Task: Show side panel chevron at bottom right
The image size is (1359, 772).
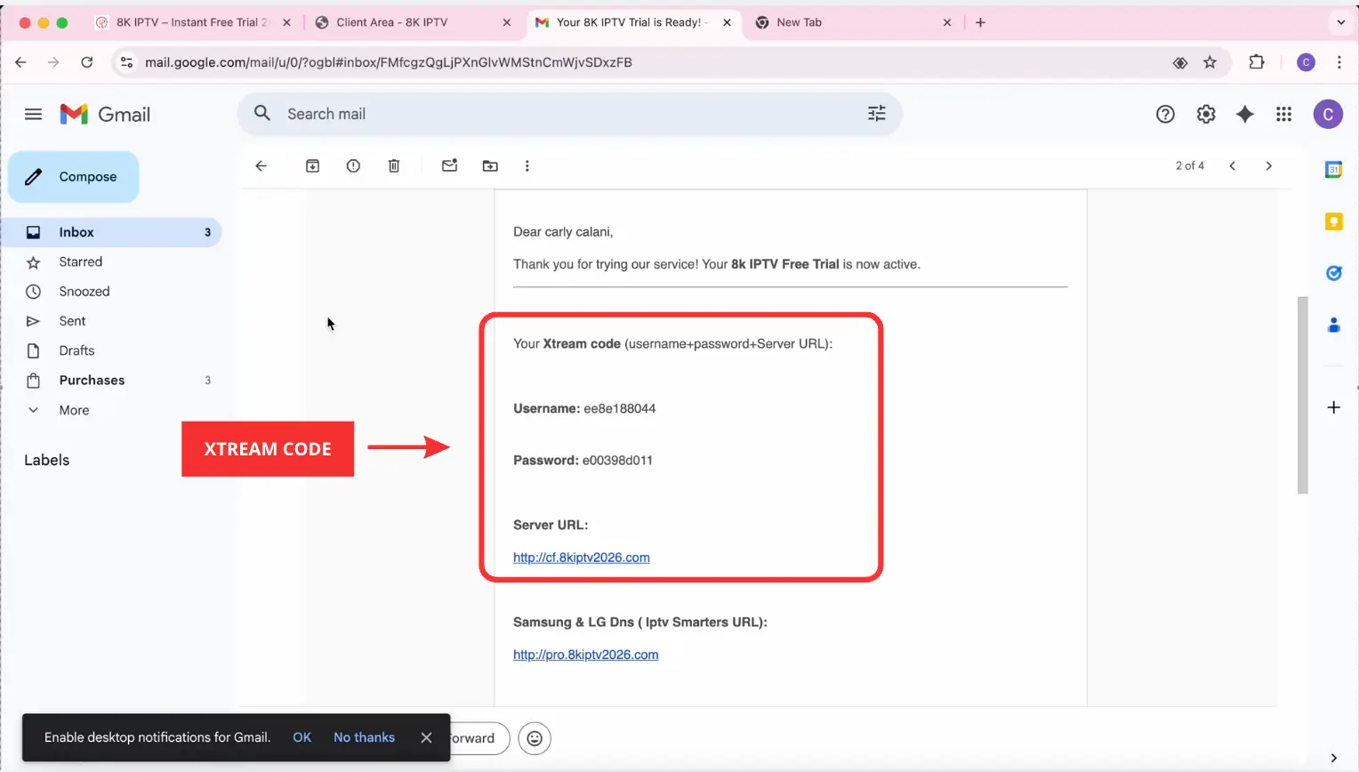Action: pyautogui.click(x=1333, y=758)
